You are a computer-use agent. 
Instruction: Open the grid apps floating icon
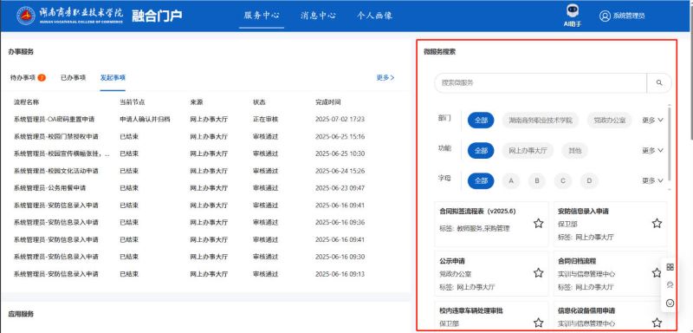(670, 267)
